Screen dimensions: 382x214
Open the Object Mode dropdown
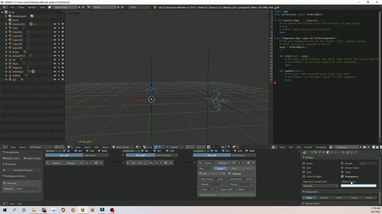(x=122, y=147)
